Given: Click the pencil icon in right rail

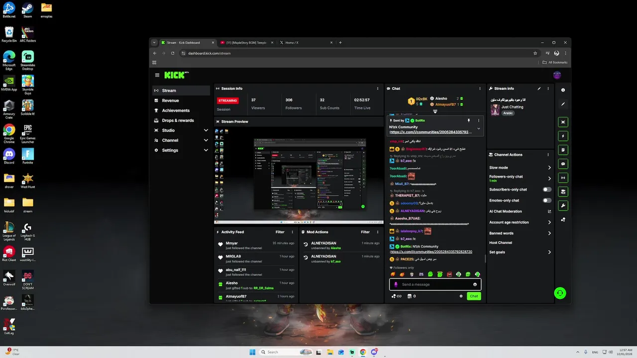Looking at the screenshot, I should [x=563, y=104].
